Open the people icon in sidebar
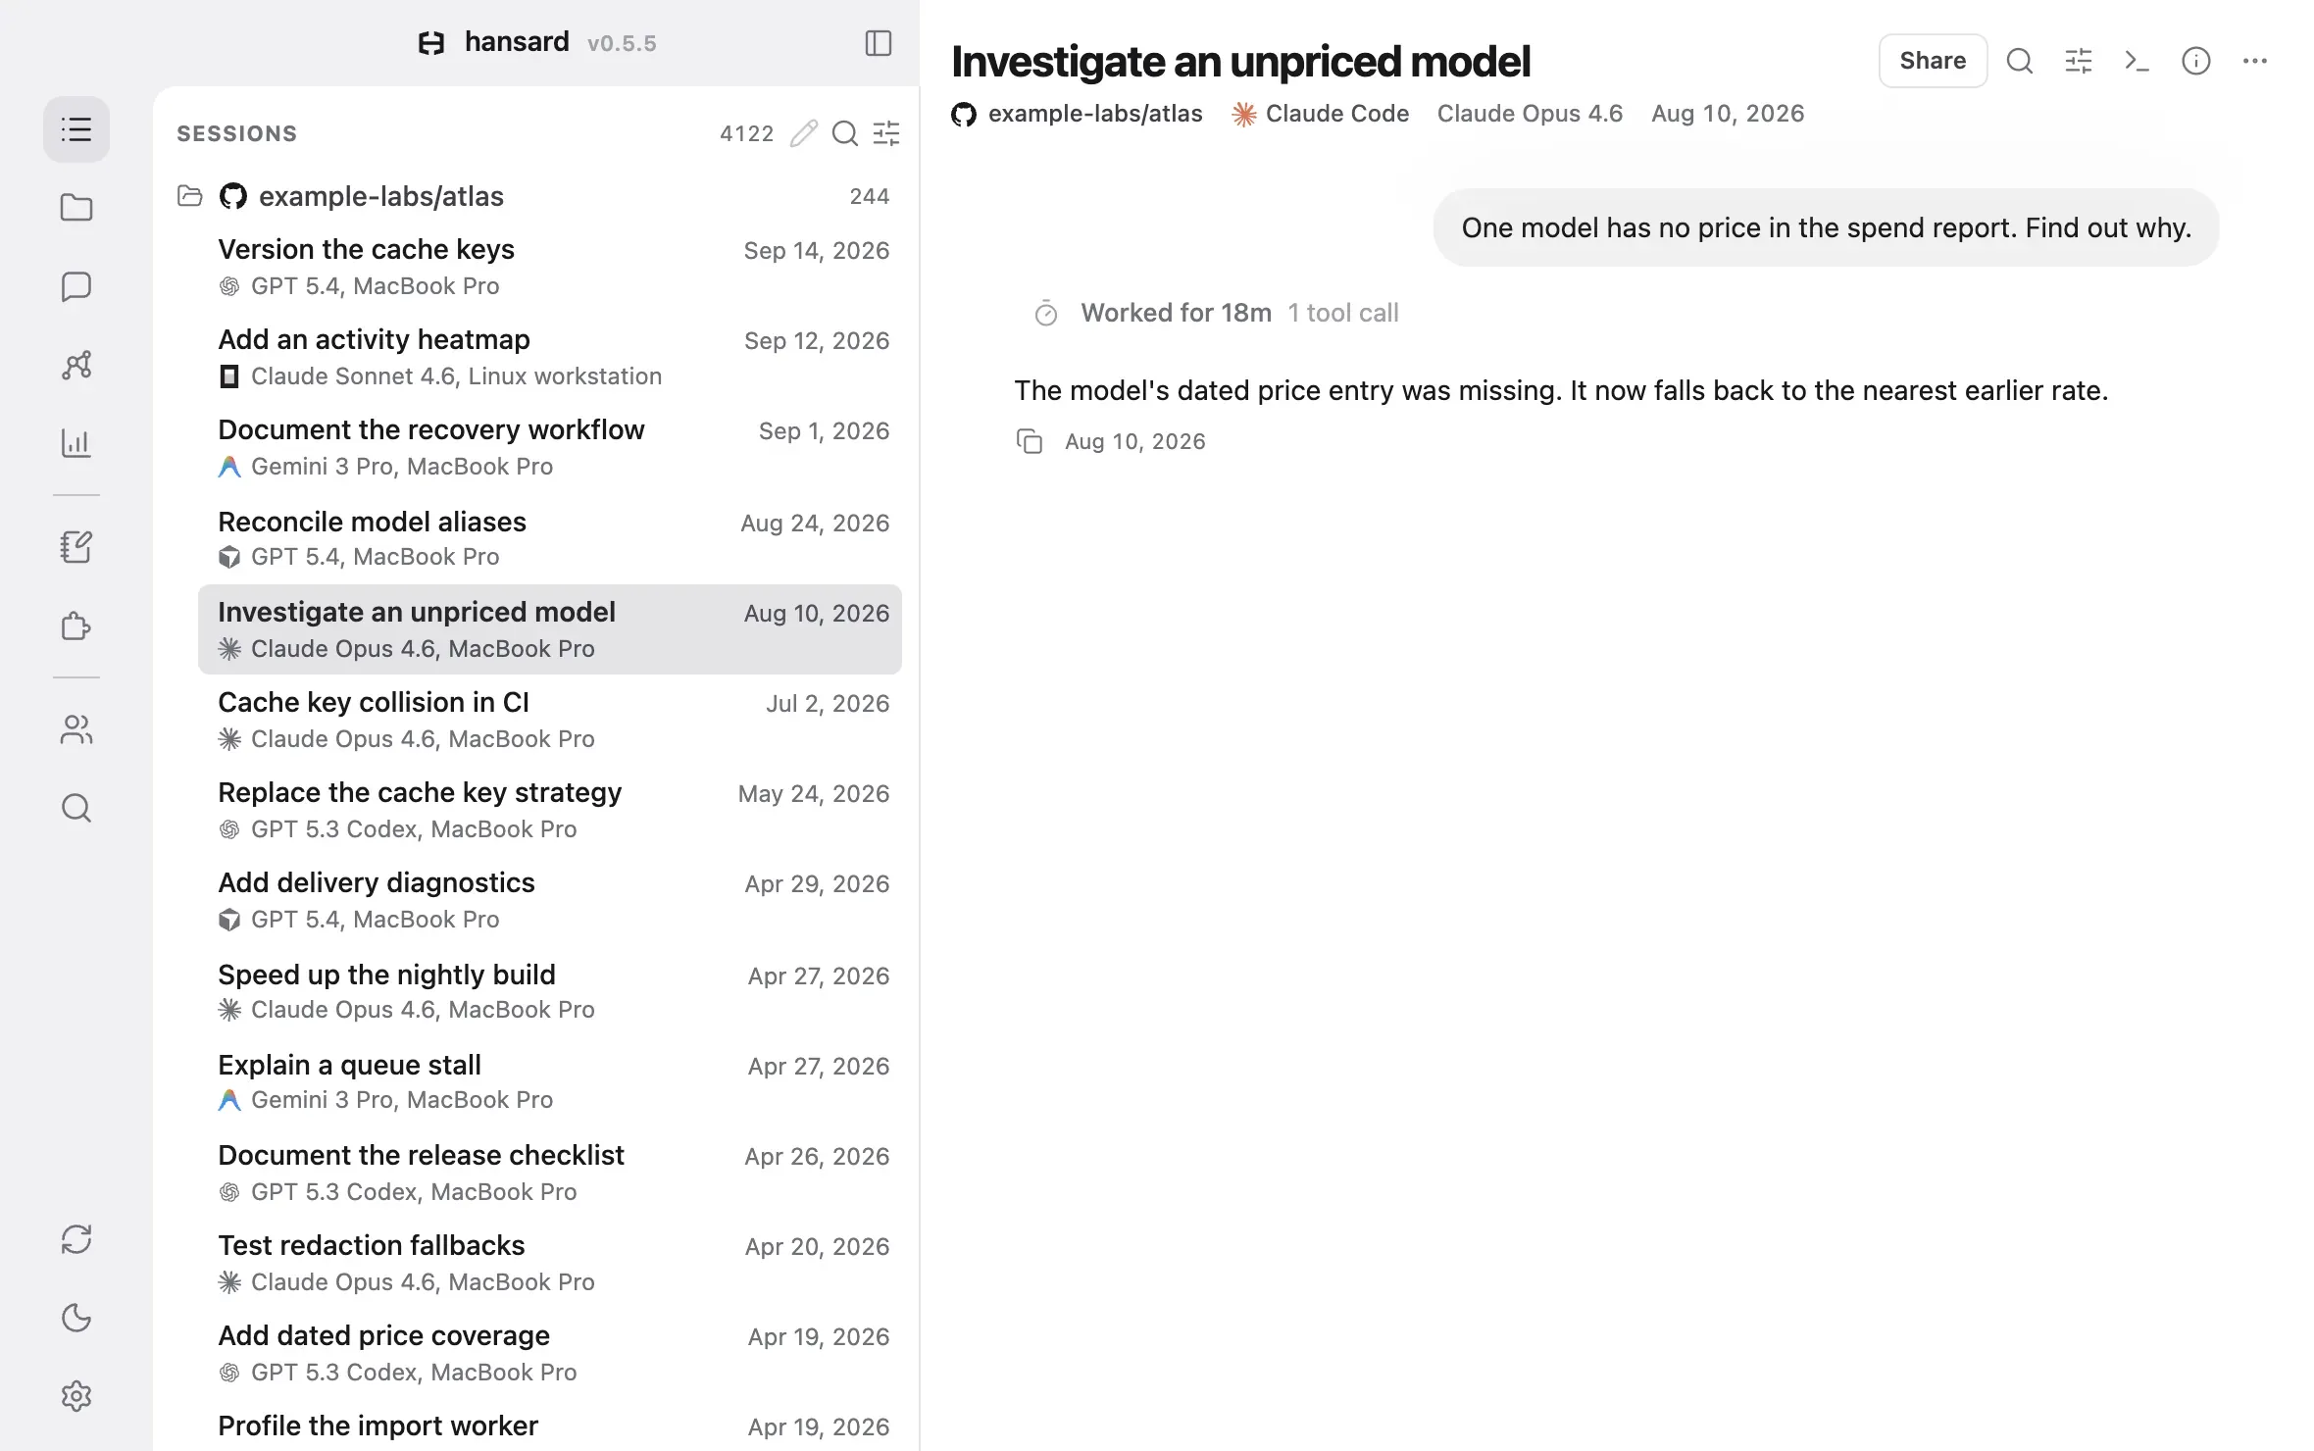The image size is (2314, 1451). [x=76, y=729]
